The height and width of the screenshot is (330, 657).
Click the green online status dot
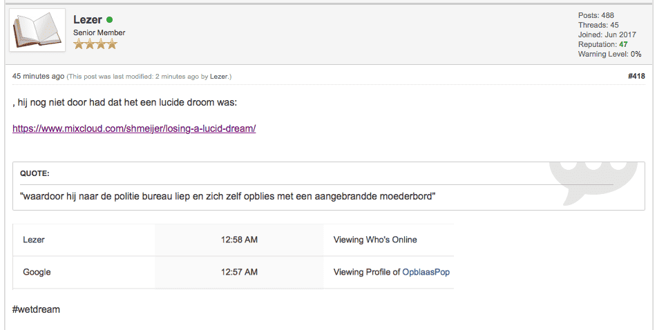point(110,20)
